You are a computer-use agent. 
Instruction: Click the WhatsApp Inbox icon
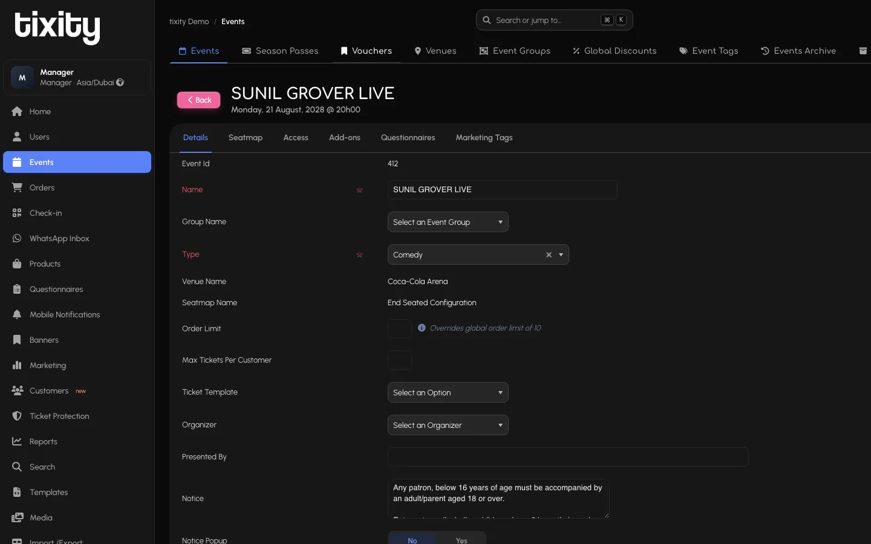(x=17, y=238)
